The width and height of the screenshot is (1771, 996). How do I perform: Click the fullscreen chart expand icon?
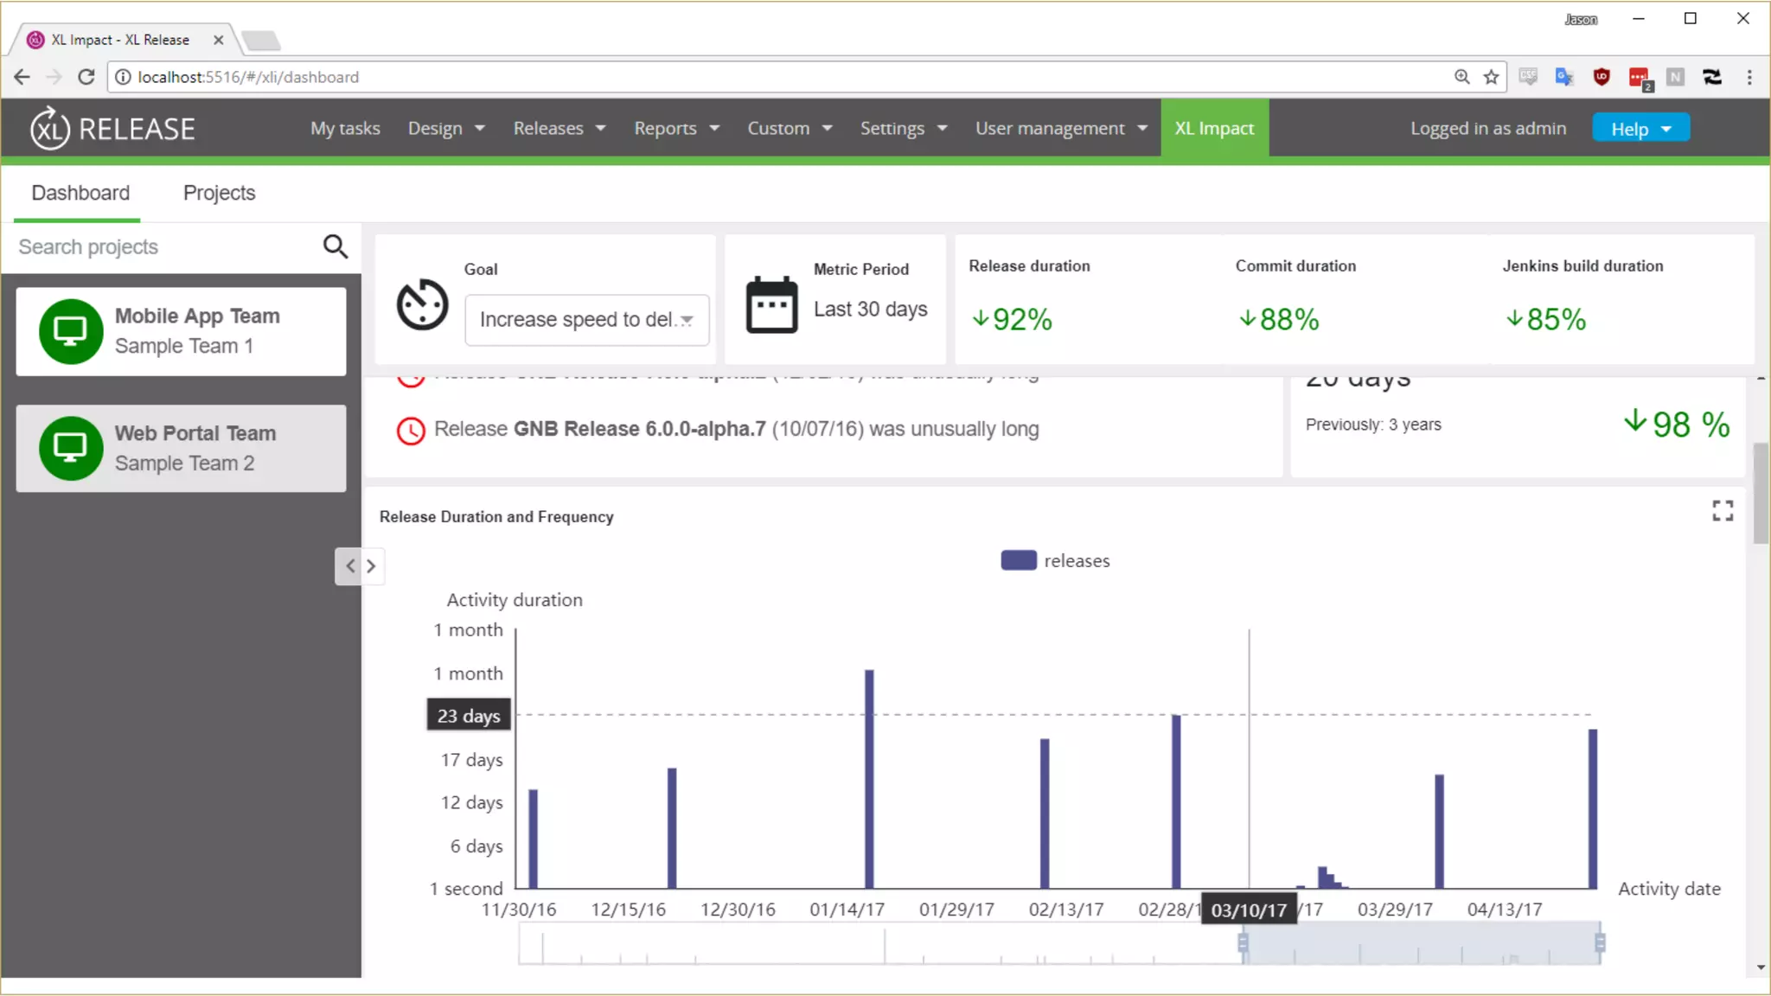click(1722, 511)
